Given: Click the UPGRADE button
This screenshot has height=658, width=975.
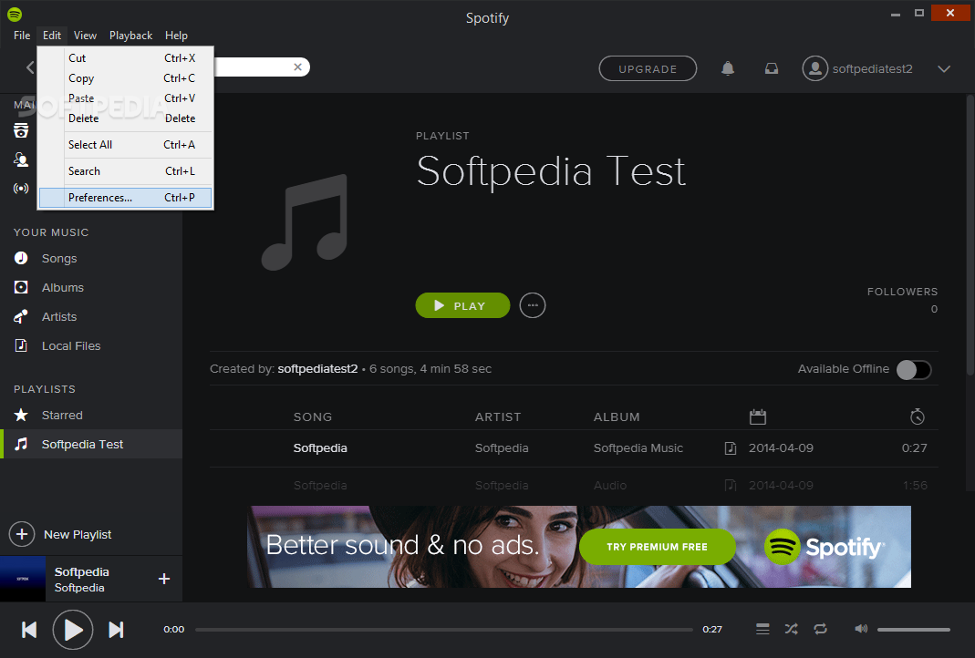Looking at the screenshot, I should 648,68.
